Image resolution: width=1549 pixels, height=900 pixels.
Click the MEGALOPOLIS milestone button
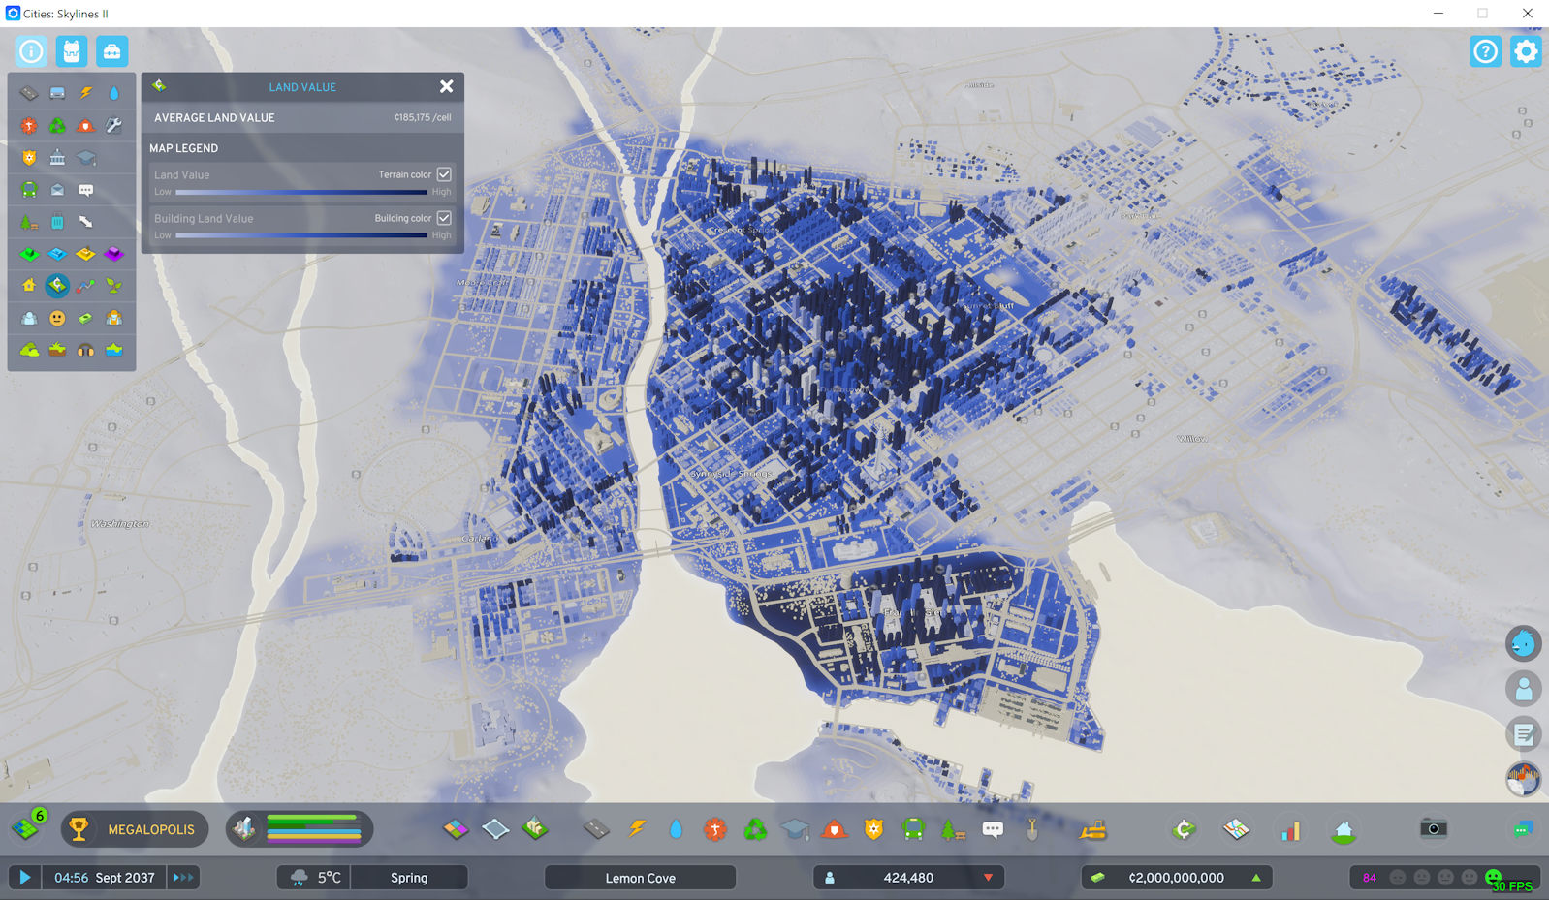click(135, 829)
